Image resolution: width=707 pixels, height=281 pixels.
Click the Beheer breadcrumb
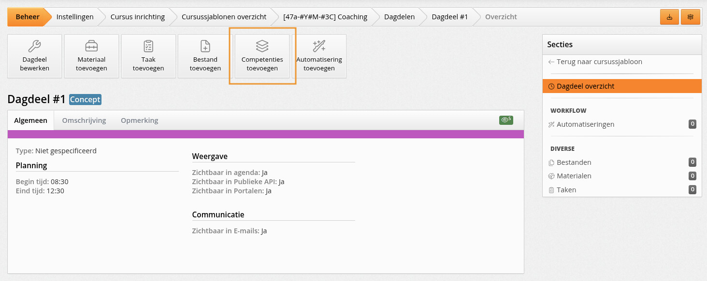click(28, 17)
